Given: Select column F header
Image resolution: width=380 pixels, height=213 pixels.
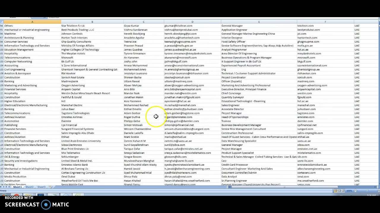Looking at the screenshot, I should click(325, 22).
